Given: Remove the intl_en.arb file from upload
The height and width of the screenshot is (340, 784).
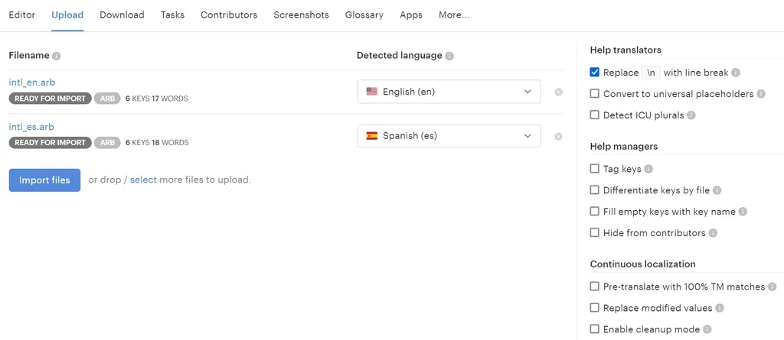Looking at the screenshot, I should tap(558, 92).
